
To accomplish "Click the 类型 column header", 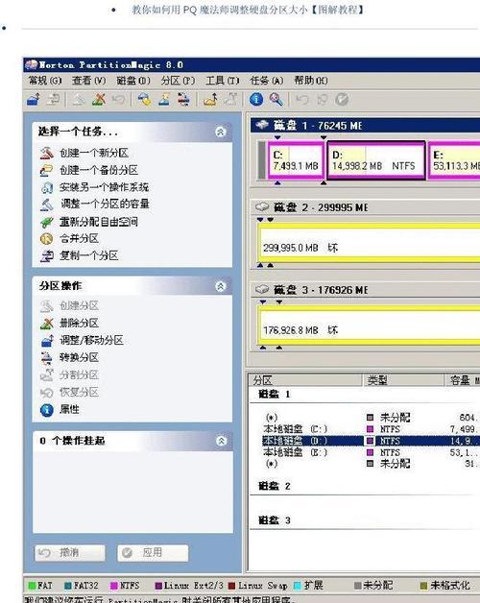I will 403,380.
